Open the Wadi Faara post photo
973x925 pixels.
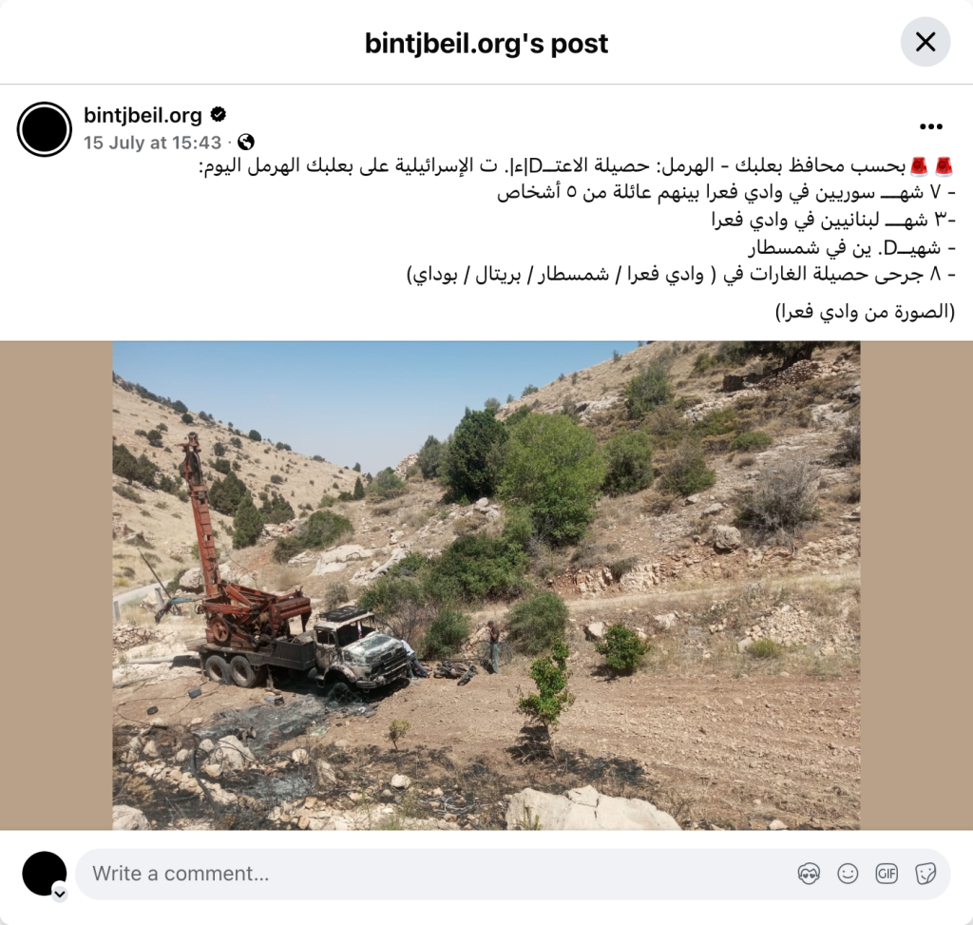[486, 586]
